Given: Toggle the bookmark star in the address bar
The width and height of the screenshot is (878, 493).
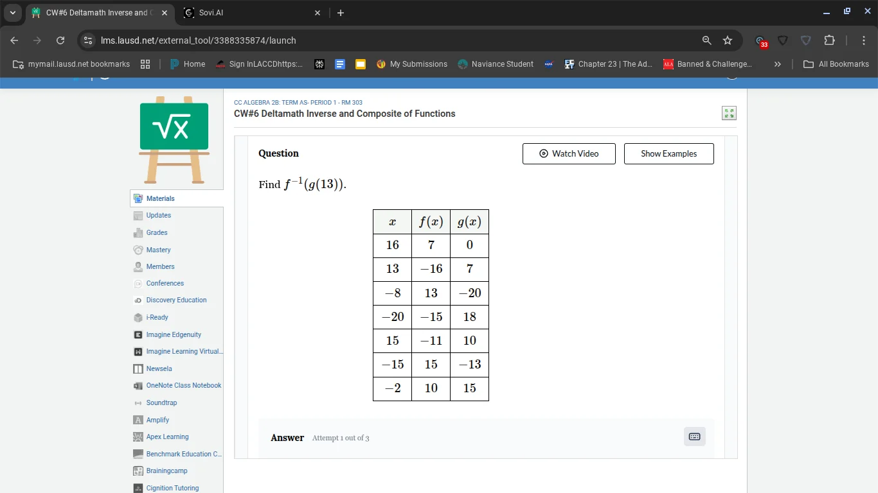Looking at the screenshot, I should click(x=728, y=40).
